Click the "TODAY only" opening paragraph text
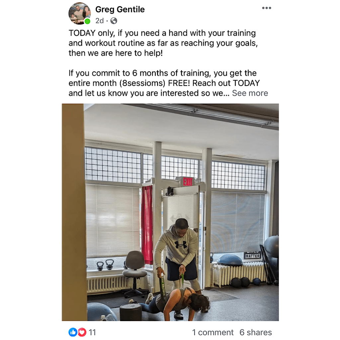Screen dimensions: 340x340 tap(163, 43)
